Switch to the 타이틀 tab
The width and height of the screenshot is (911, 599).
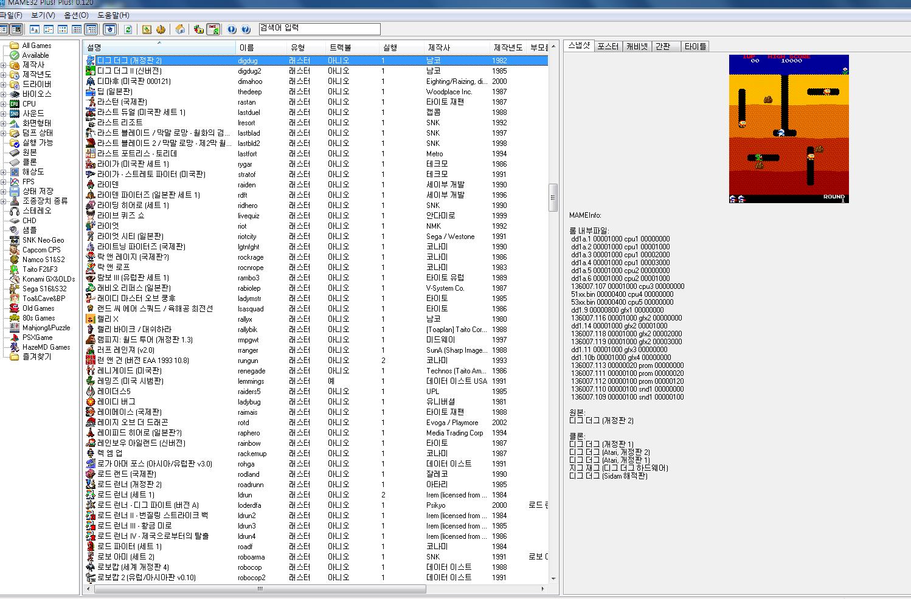point(695,46)
